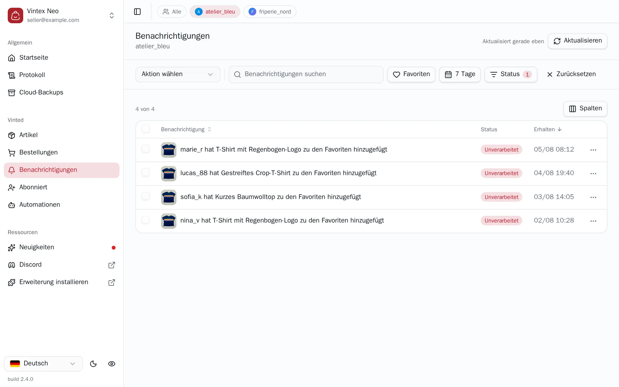Image resolution: width=619 pixels, height=387 pixels.
Task: Open the Status filter dropdown
Action: (x=511, y=74)
